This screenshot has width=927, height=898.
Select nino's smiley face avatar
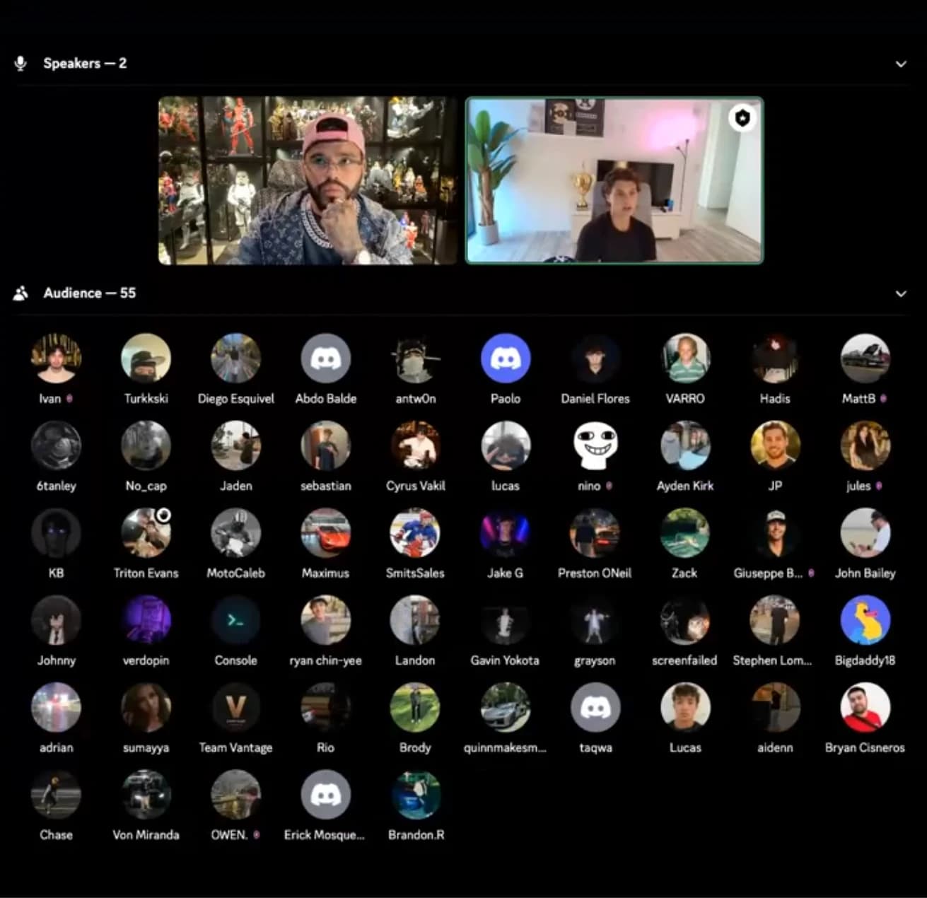pyautogui.click(x=595, y=445)
